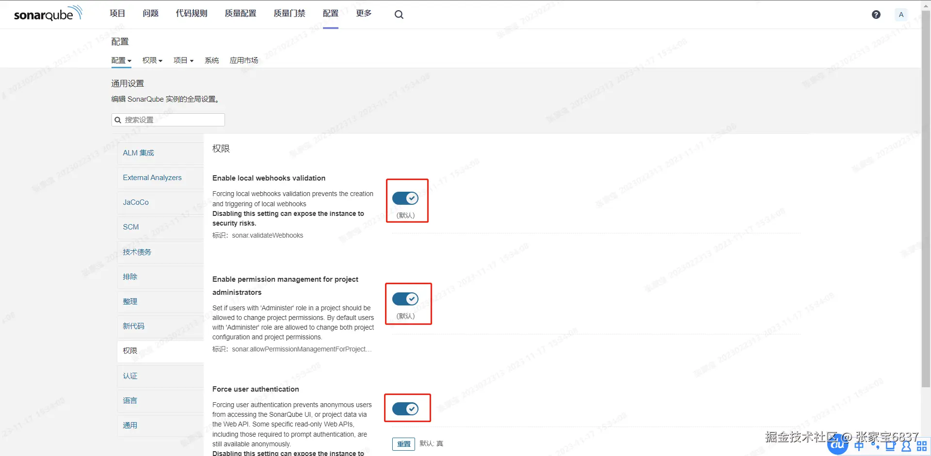Go to 问题 in top navigation

click(x=150, y=14)
